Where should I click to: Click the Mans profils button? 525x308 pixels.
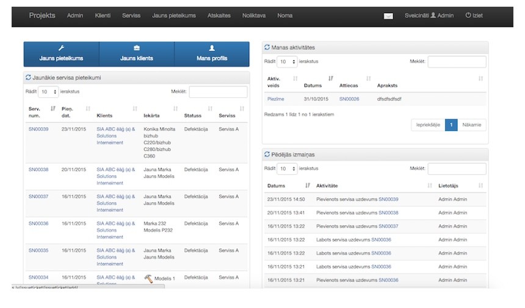212,54
